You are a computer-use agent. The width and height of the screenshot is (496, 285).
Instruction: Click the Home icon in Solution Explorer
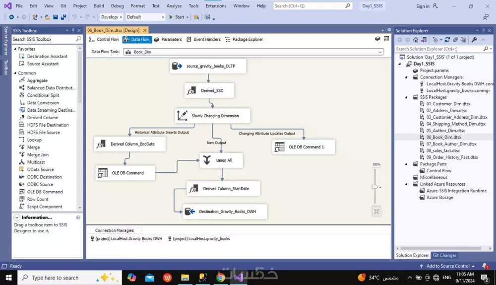click(x=416, y=40)
